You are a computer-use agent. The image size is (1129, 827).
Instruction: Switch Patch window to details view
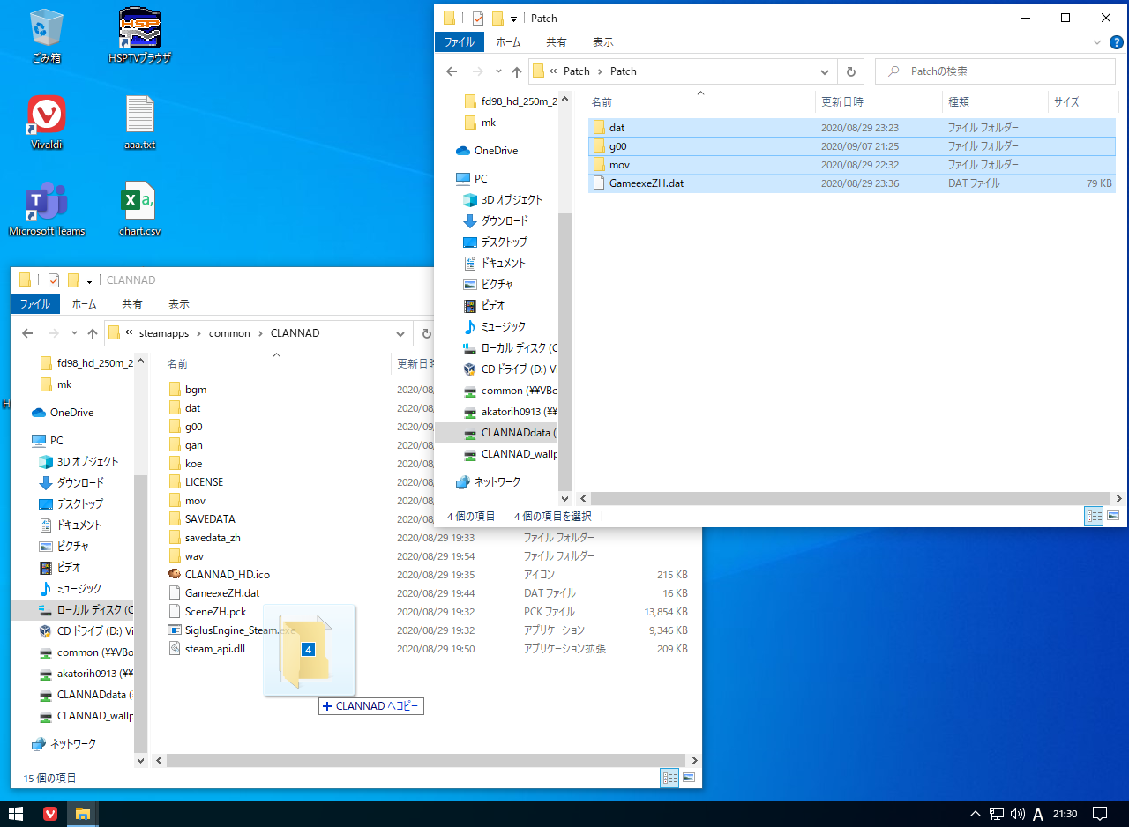click(1095, 516)
